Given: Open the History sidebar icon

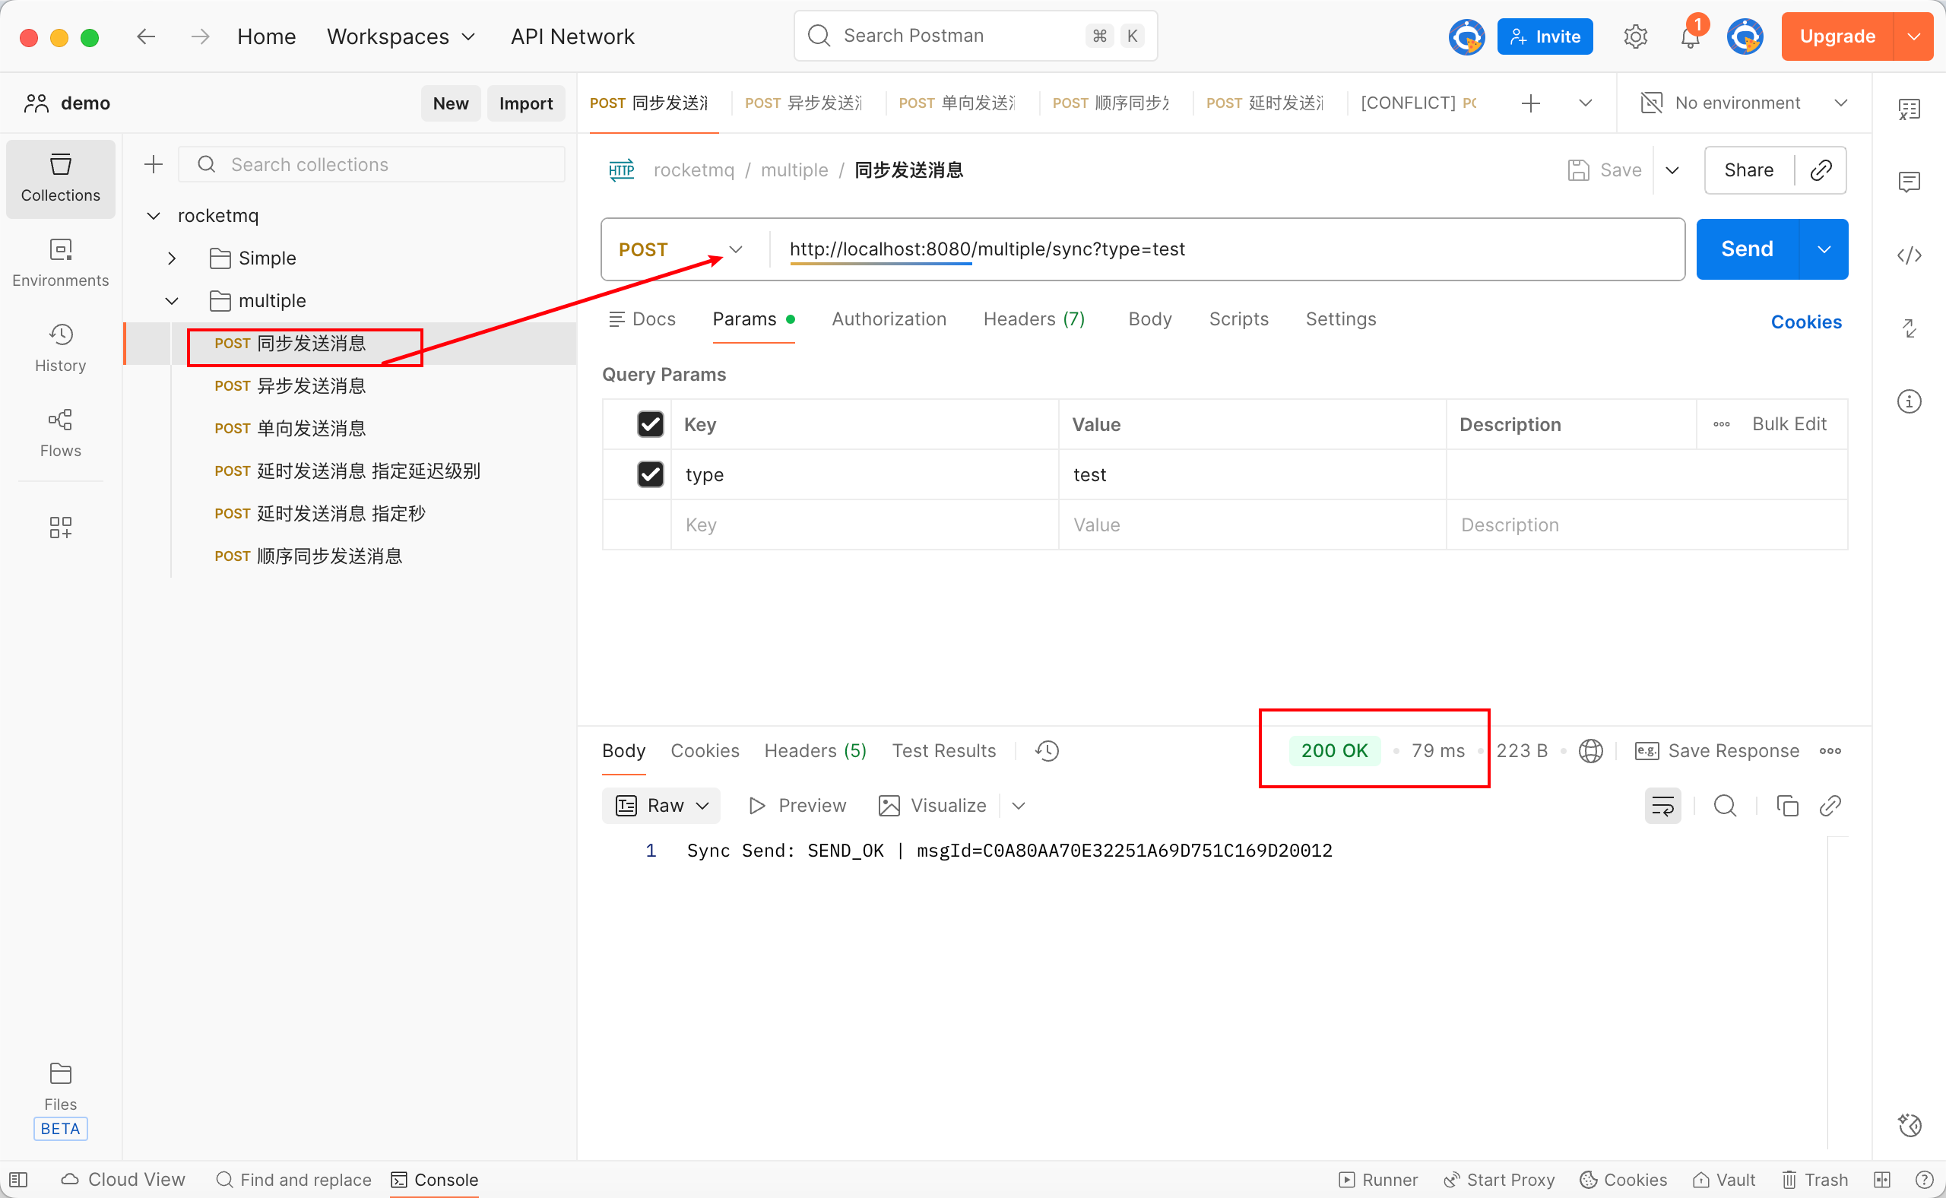Looking at the screenshot, I should tap(60, 347).
